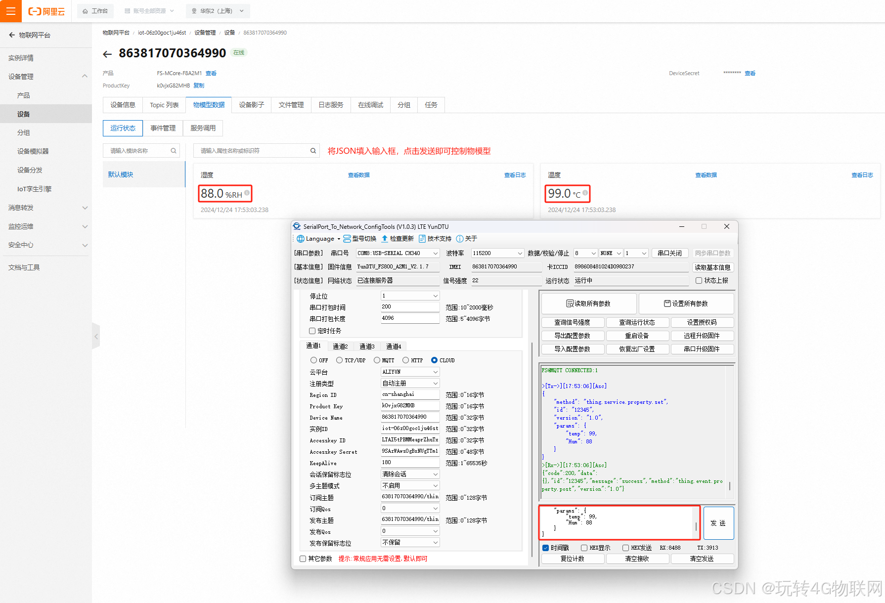Image resolution: width=885 pixels, height=603 pixels.
Task: Click the 查看数据 link for 湿度
Action: click(x=359, y=175)
